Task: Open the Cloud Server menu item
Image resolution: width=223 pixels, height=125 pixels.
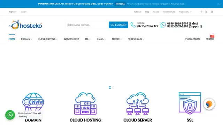Action: [x=71, y=39]
